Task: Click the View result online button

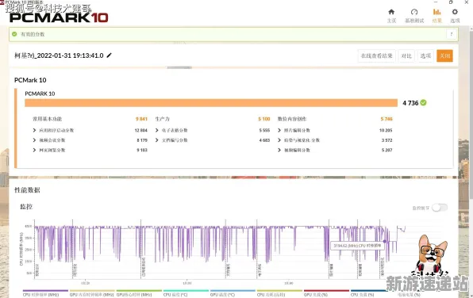Action: [376, 56]
